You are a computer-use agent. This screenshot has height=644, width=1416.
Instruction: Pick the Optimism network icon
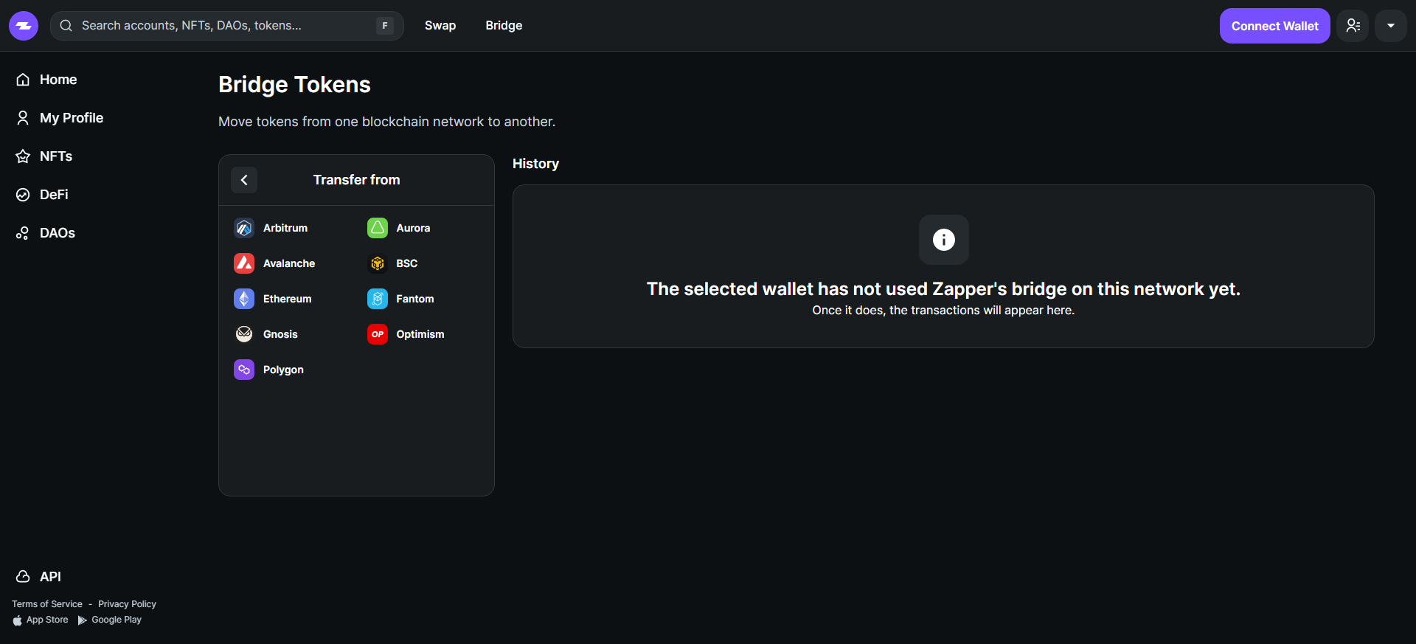point(378,334)
